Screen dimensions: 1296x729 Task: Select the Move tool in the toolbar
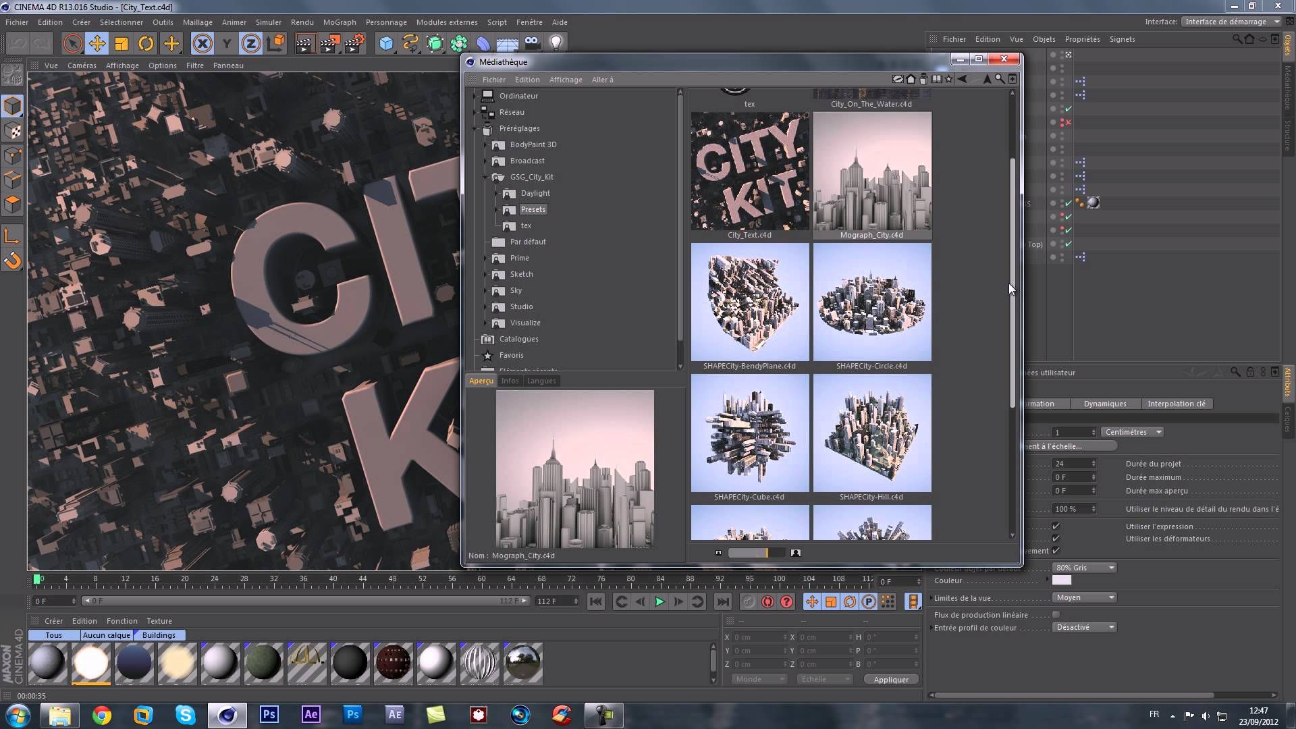point(97,45)
